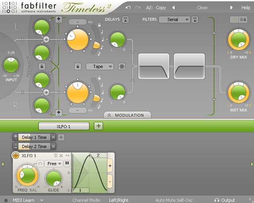Click the XLFO FREQ knob
This screenshot has width=254, height=203.
(27, 176)
